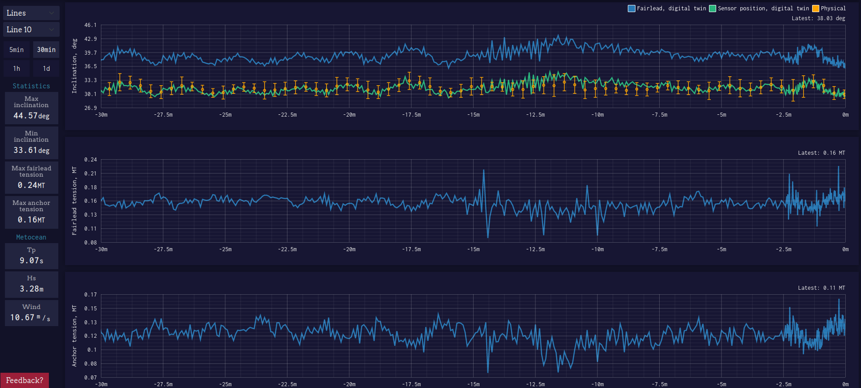
Task: Click the -15m tick under inclination chart
Action: [x=474, y=115]
